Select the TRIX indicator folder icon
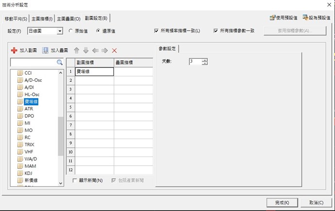 point(20,145)
